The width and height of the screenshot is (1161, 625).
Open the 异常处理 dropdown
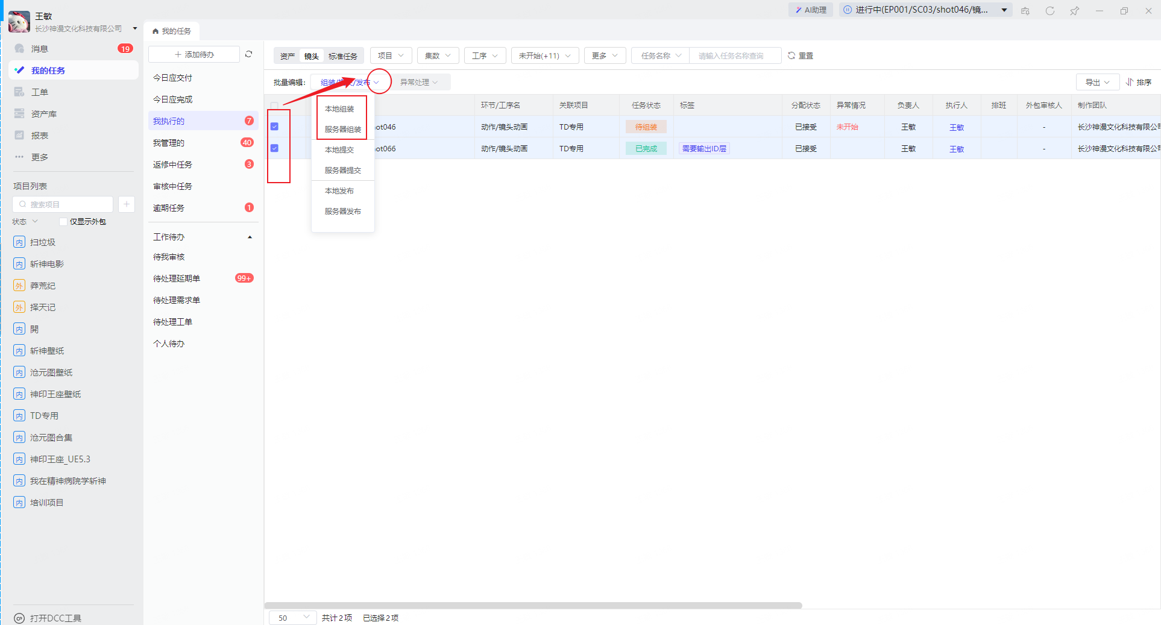pos(419,82)
